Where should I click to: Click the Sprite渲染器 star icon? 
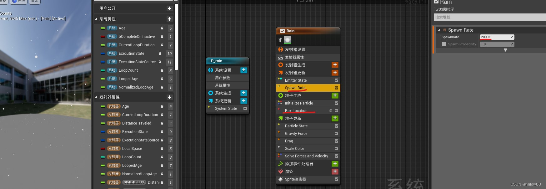281,179
